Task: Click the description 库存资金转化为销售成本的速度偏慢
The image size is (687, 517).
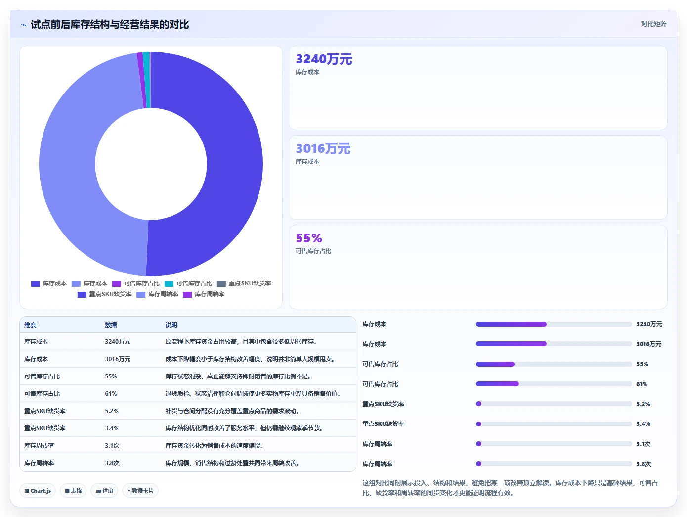Action: [214, 446]
